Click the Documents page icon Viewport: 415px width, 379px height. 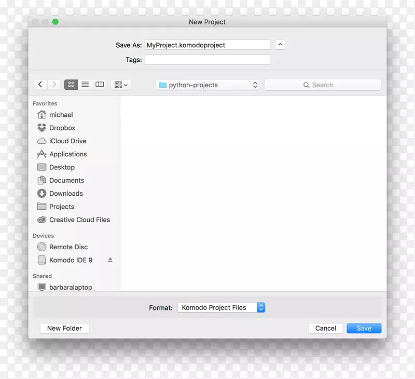click(41, 180)
